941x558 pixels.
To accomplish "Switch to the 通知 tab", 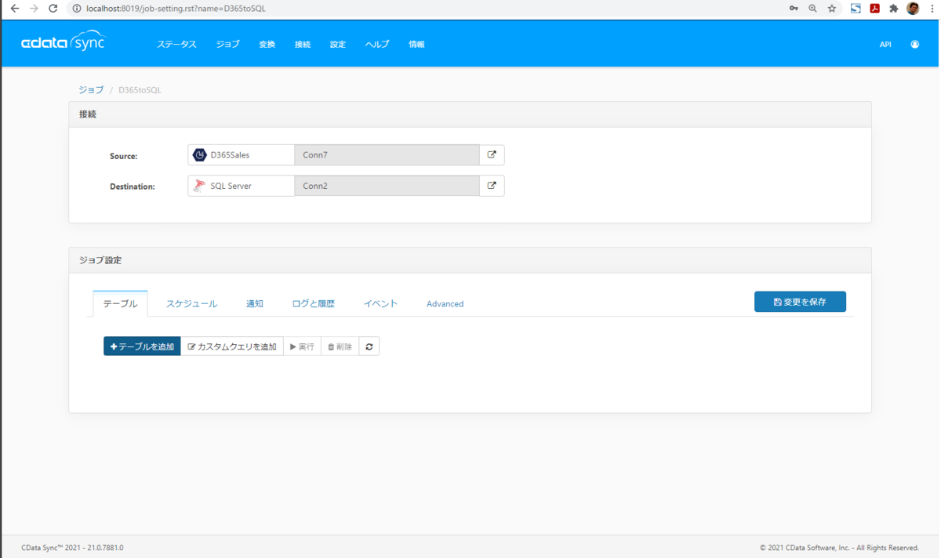I will 255,304.
